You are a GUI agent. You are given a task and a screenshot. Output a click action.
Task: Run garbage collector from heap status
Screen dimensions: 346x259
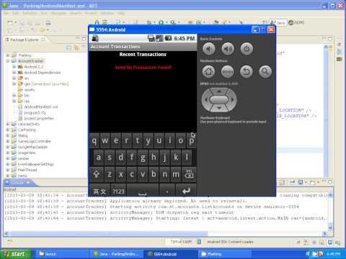click(199, 242)
